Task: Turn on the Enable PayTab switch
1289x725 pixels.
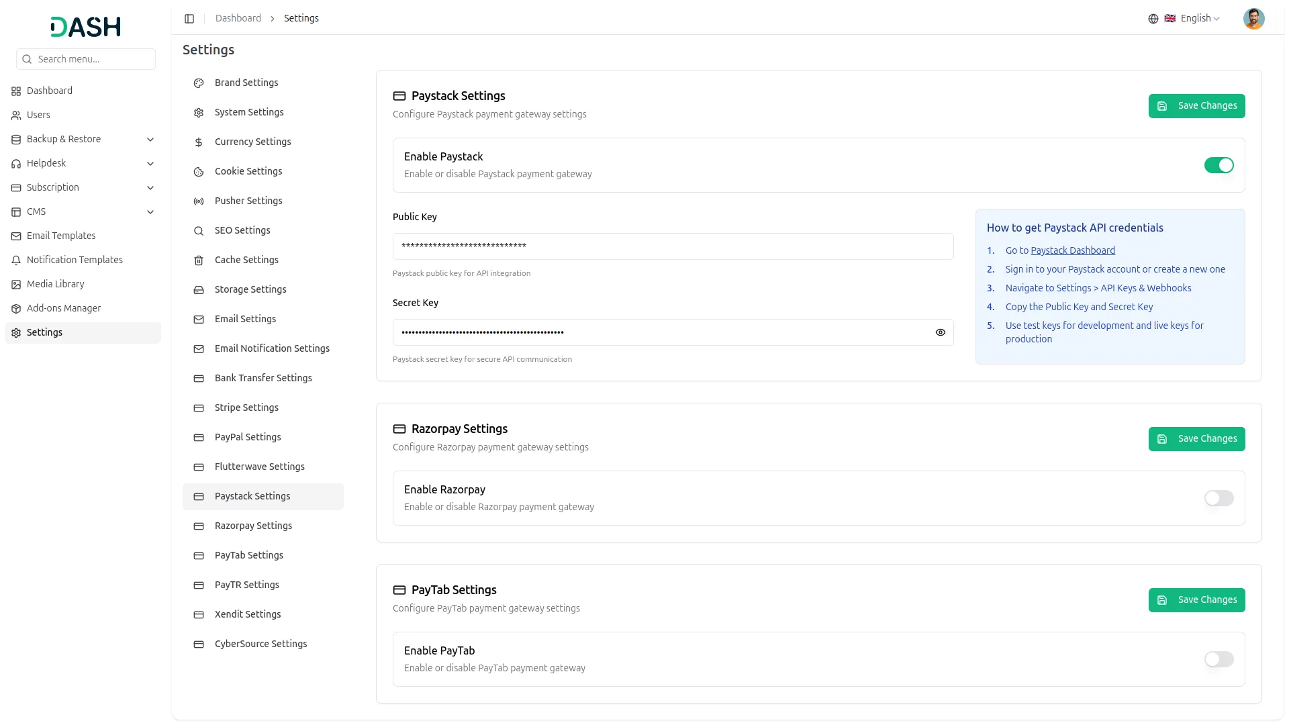Action: (1219, 659)
